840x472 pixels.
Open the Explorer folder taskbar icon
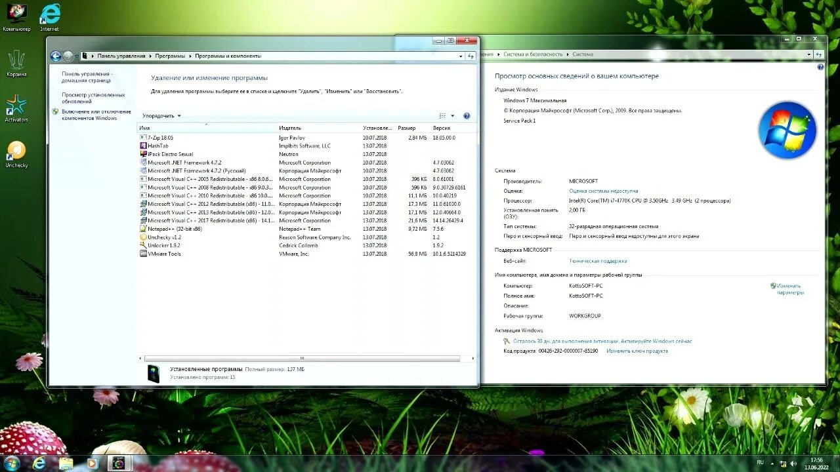click(66, 463)
